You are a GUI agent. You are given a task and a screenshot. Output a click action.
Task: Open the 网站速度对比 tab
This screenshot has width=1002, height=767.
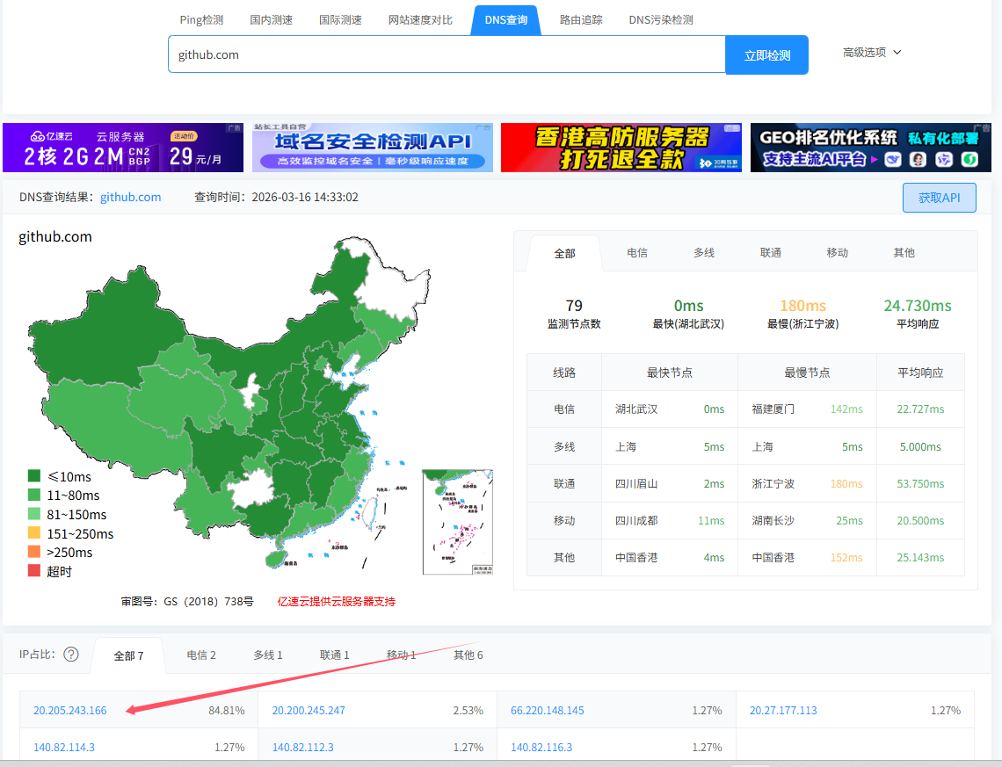pos(420,20)
